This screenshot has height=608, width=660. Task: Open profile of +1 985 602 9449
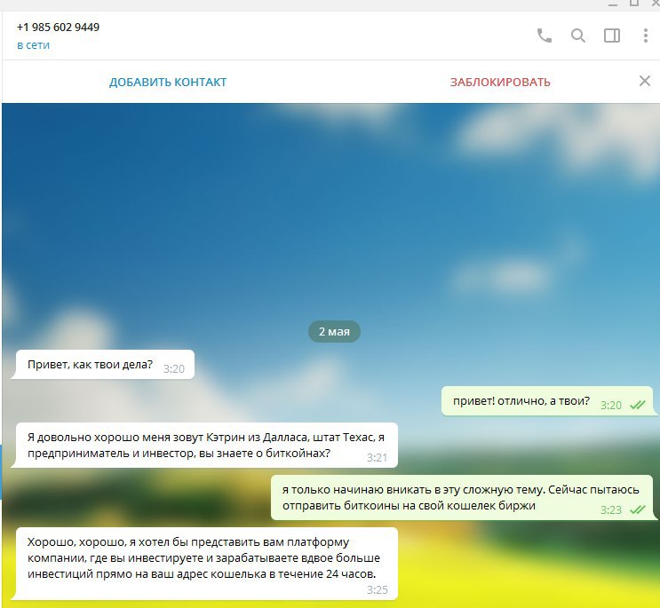(58, 28)
